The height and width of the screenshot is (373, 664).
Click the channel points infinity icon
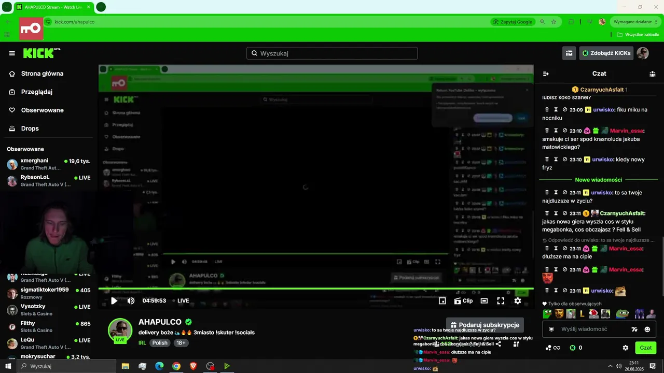pyautogui.click(x=553, y=348)
